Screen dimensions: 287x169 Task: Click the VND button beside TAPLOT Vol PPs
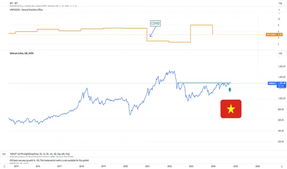pos(4,154)
